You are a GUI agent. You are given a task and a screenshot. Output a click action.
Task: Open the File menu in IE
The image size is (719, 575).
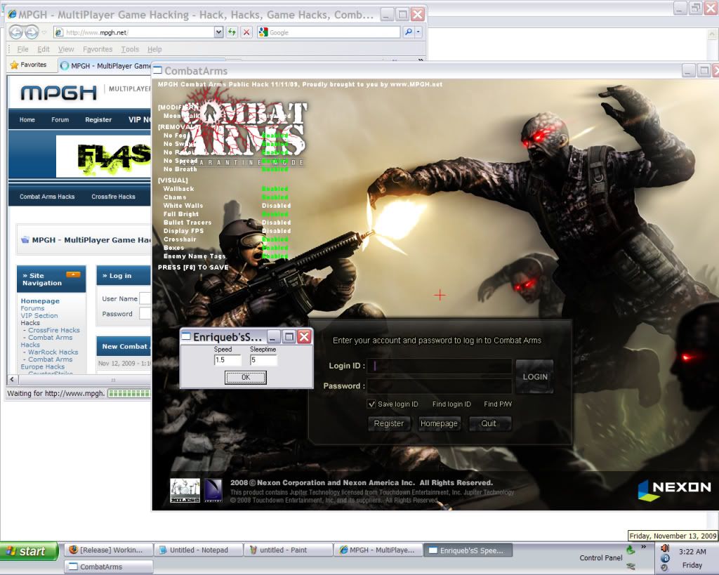coord(22,49)
